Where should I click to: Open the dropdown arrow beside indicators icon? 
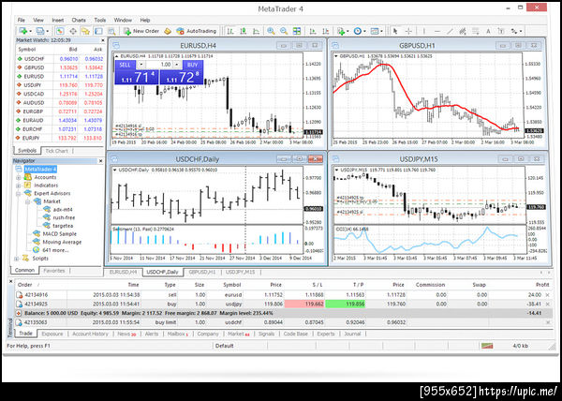click(x=348, y=32)
